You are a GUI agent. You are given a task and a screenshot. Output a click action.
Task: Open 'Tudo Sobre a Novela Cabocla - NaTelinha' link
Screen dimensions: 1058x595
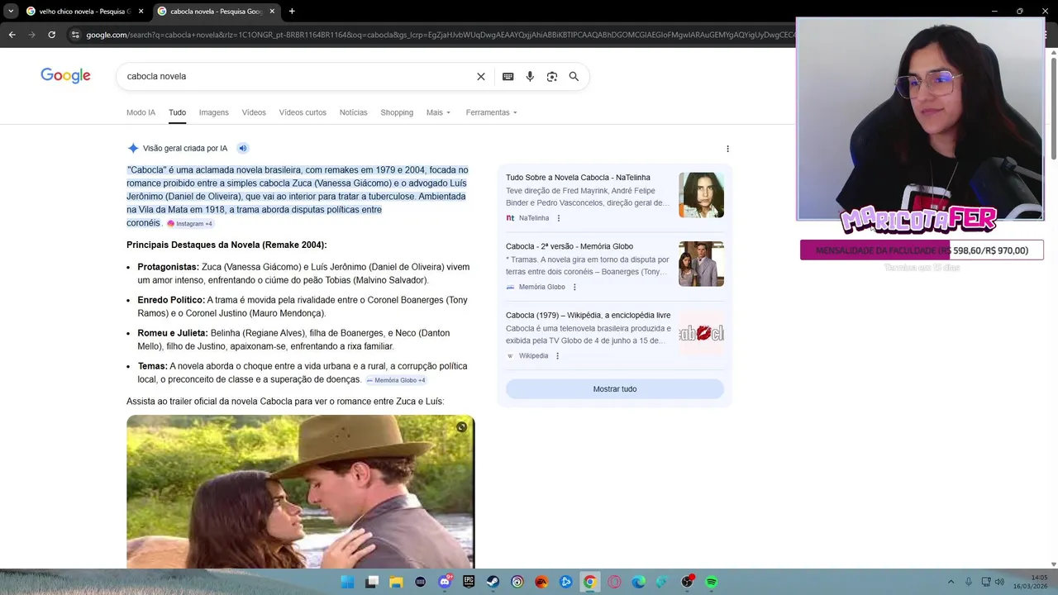(x=578, y=178)
